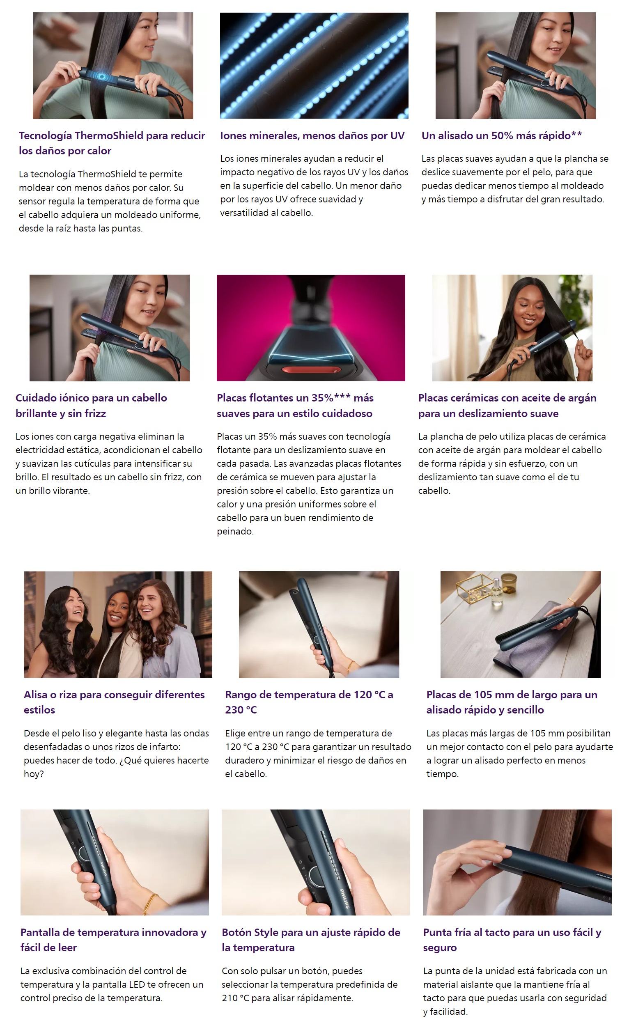The image size is (629, 1023).
Task: Select 'Alisa o riza para conseguir' heading
Action: 114,702
